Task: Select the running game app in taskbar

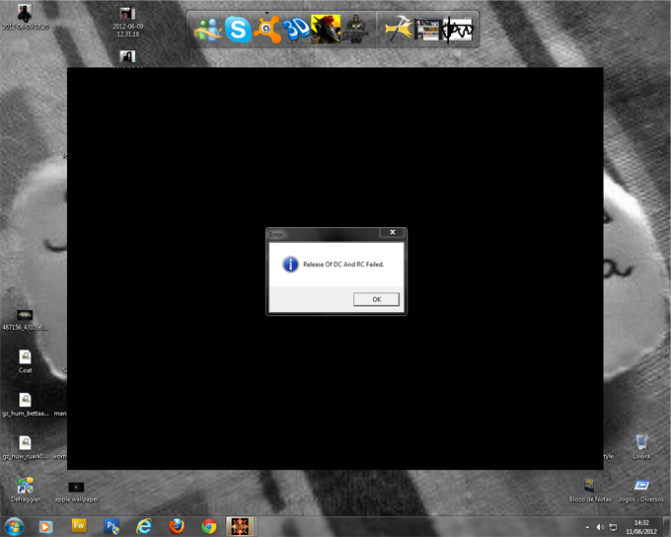Action: click(x=241, y=526)
